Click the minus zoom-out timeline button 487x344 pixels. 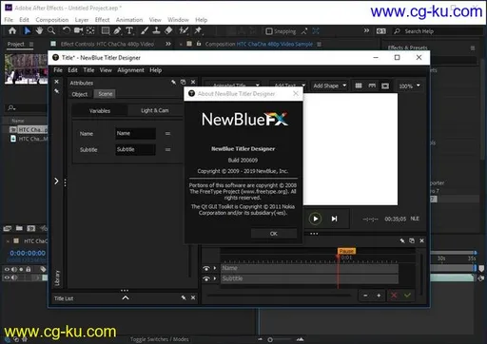coord(365,296)
